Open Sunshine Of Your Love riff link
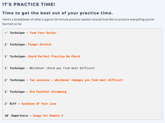The width and height of the screenshot is (165, 123). coord(39,104)
